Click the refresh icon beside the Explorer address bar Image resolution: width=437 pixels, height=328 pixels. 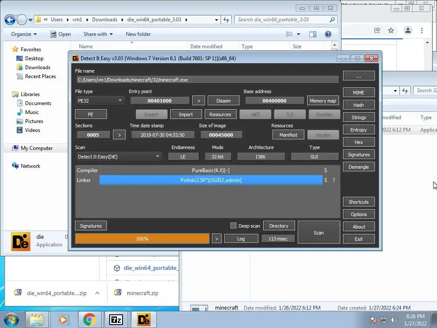226,20
